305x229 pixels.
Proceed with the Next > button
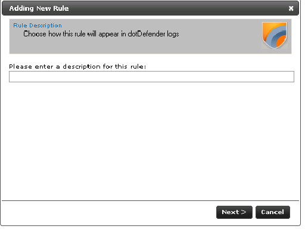pos(234,212)
